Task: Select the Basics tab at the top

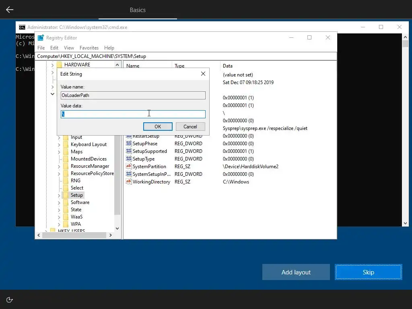Action: click(x=138, y=10)
